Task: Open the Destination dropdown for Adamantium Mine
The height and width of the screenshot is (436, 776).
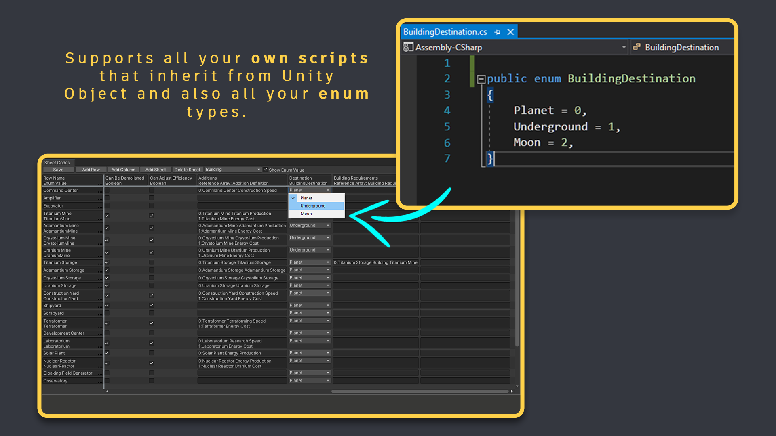Action: (310, 226)
